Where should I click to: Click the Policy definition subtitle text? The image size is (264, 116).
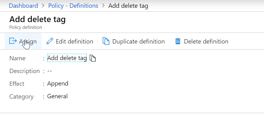click(x=25, y=27)
